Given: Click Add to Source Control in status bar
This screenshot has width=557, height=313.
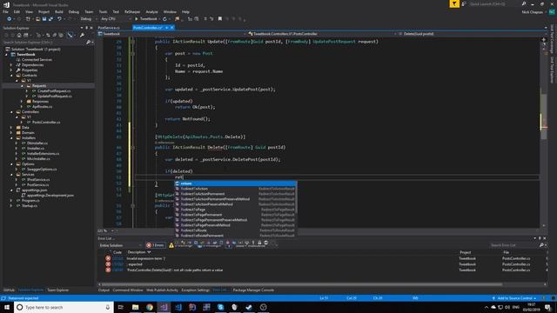Looking at the screenshot, I should pyautogui.click(x=514, y=298).
